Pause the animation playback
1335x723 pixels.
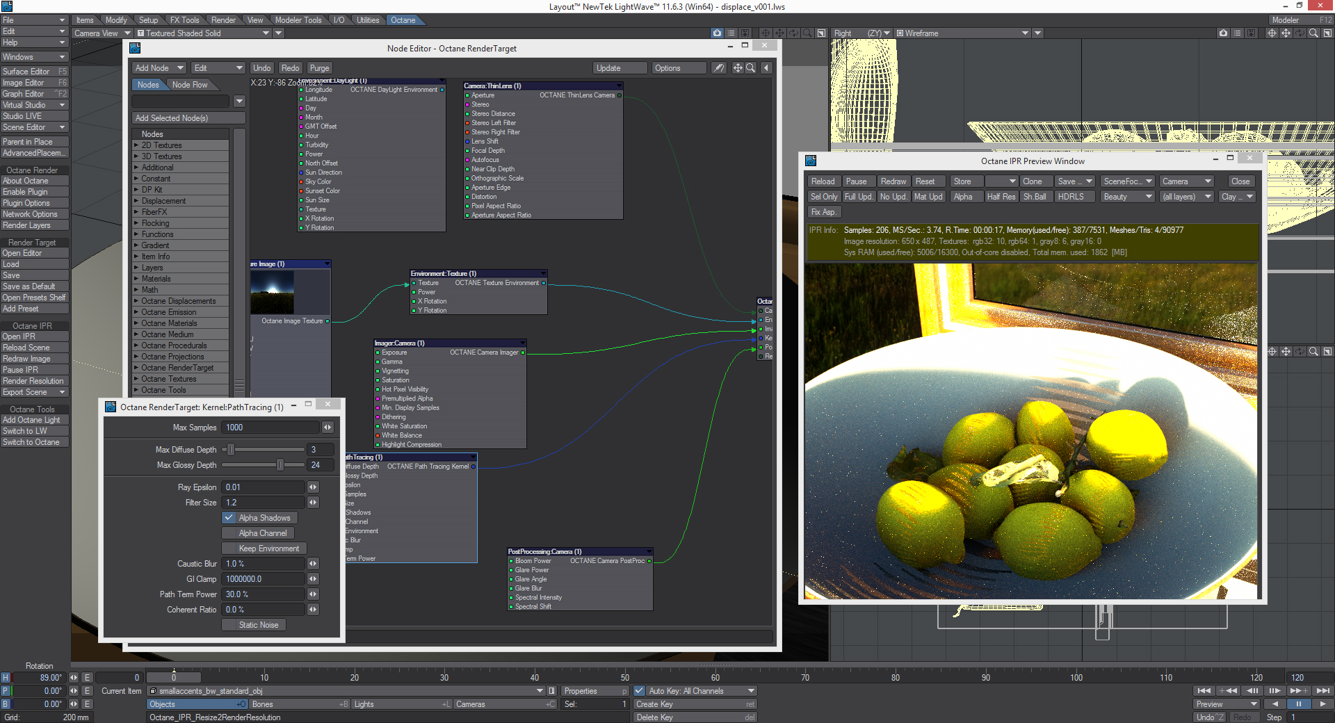click(1298, 704)
